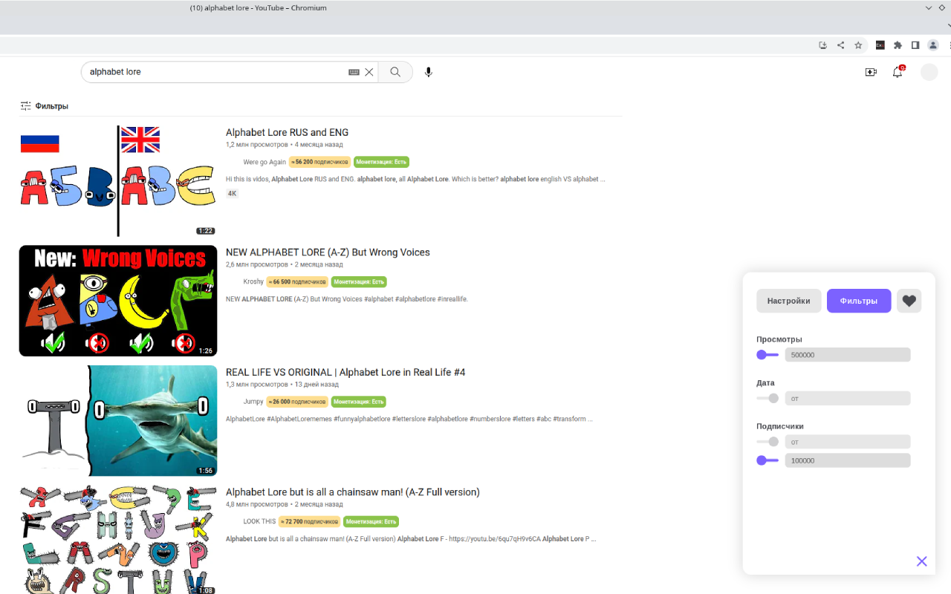Open the Фильтры button above results
951x594 pixels.
45,106
